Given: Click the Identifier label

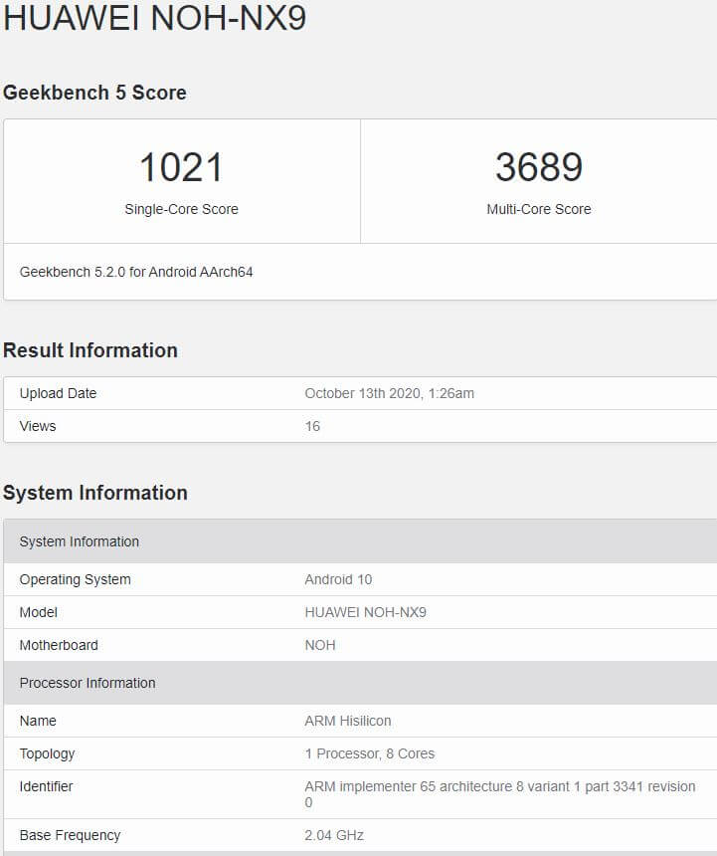Looking at the screenshot, I should click(46, 786).
